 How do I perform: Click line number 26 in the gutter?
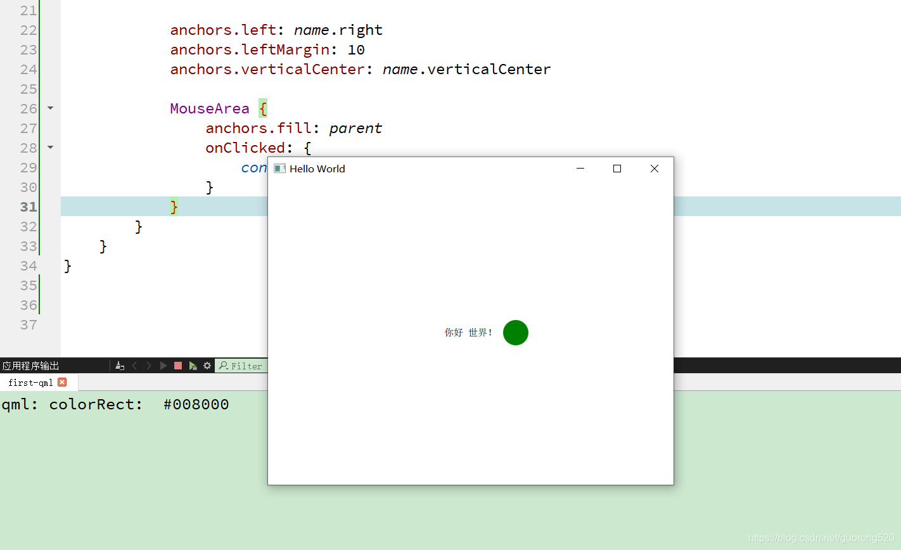click(x=29, y=109)
